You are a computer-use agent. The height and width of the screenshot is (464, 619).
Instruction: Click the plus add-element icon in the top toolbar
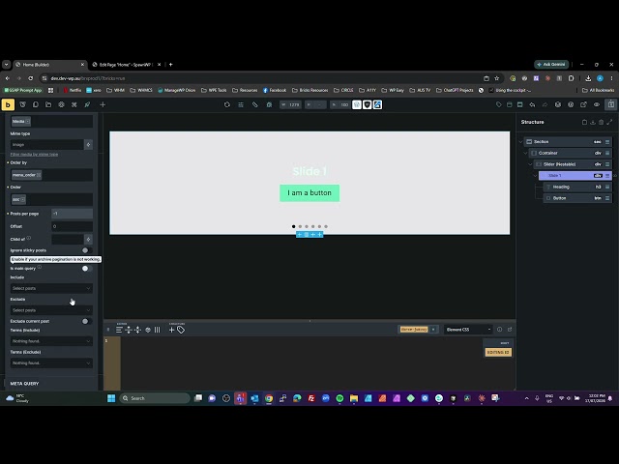(x=103, y=104)
